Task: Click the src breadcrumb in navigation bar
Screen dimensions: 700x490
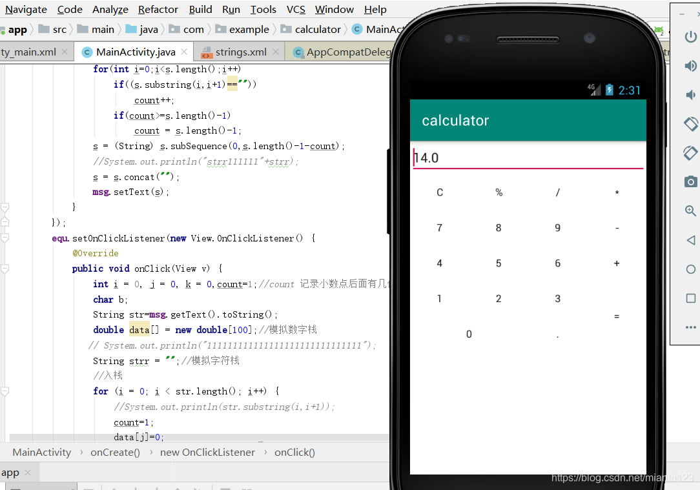Action: [59, 30]
